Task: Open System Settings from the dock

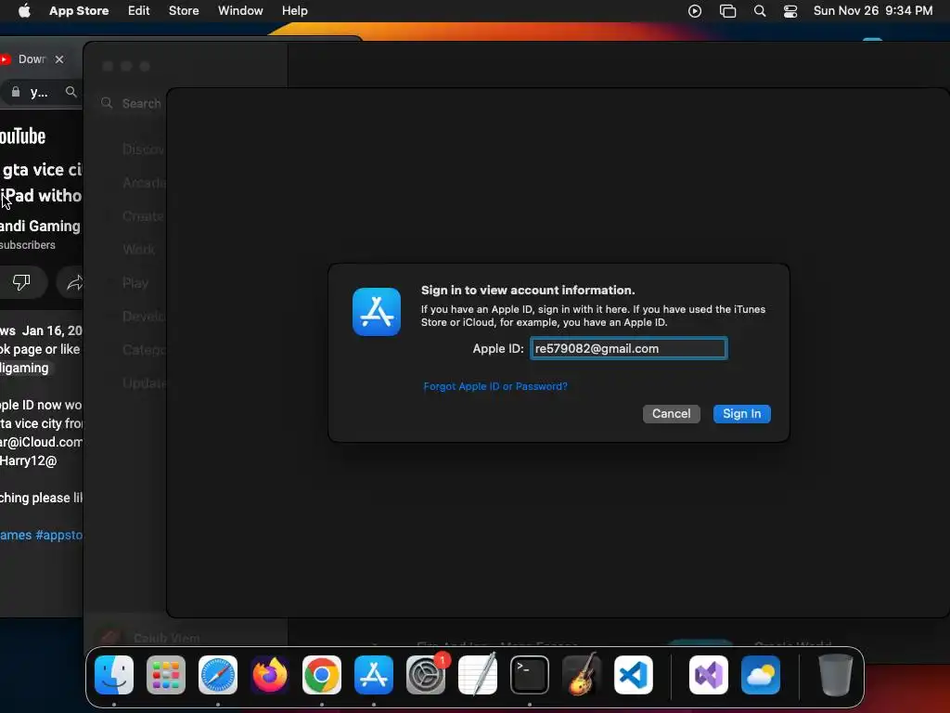Action: pos(426,675)
